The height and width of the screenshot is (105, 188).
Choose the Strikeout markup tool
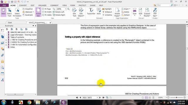(107, 12)
